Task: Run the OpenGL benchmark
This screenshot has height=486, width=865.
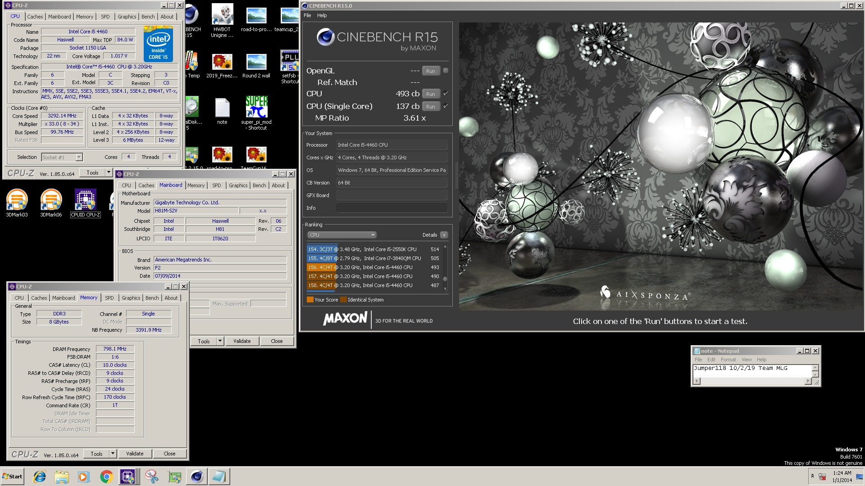Action: click(x=431, y=71)
